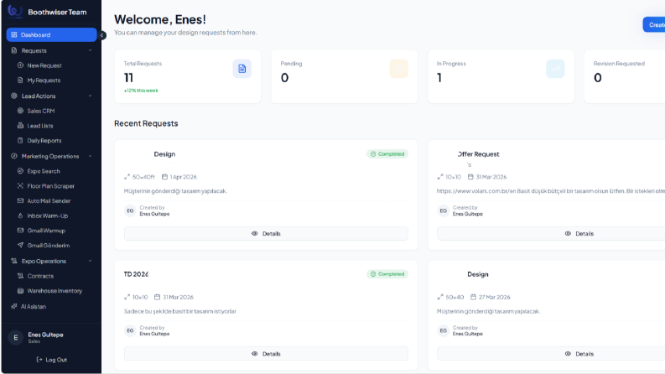The image size is (665, 374).
Task: Go to My Requests
Action: point(44,81)
